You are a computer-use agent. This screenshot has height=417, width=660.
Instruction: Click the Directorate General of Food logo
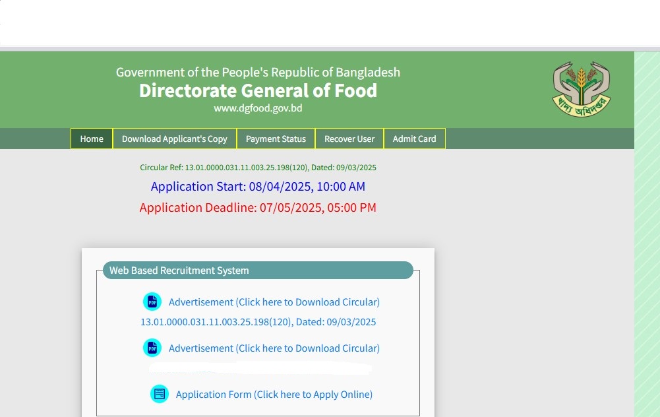(x=582, y=89)
